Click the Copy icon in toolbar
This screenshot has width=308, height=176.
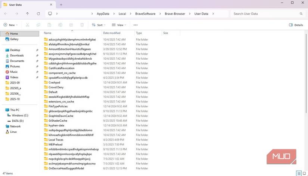click(38, 25)
